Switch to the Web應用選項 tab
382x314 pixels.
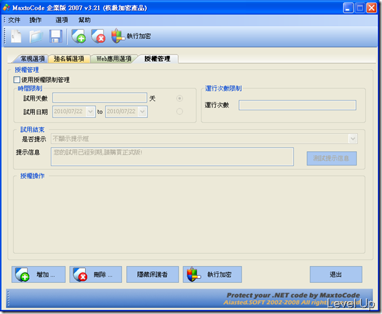coord(114,59)
